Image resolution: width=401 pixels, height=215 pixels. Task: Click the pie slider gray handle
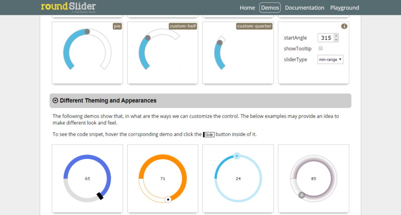click(x=87, y=32)
